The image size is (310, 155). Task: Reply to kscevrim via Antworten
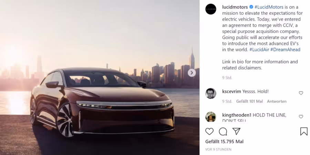pyautogui.click(x=277, y=101)
